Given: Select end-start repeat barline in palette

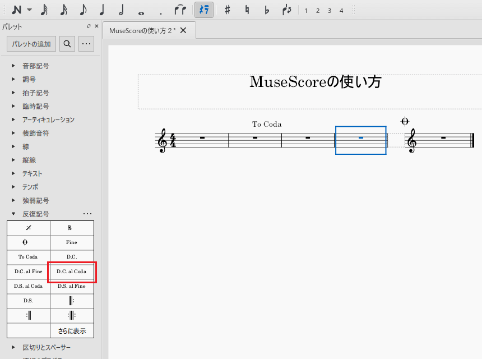Looking at the screenshot, I should click(72, 315).
